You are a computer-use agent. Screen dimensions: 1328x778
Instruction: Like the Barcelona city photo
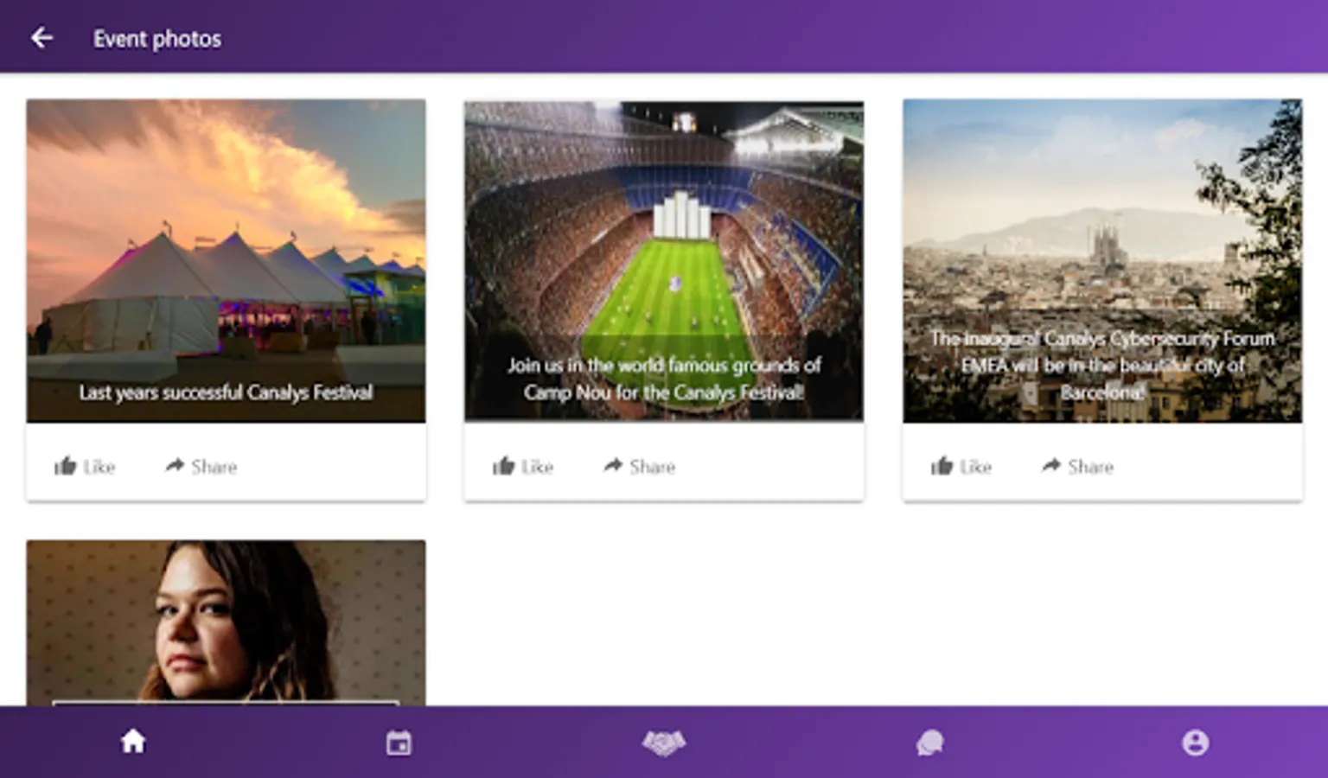[x=961, y=467]
